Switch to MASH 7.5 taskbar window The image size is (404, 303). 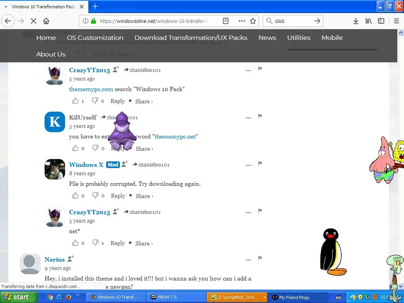pyautogui.click(x=176, y=297)
